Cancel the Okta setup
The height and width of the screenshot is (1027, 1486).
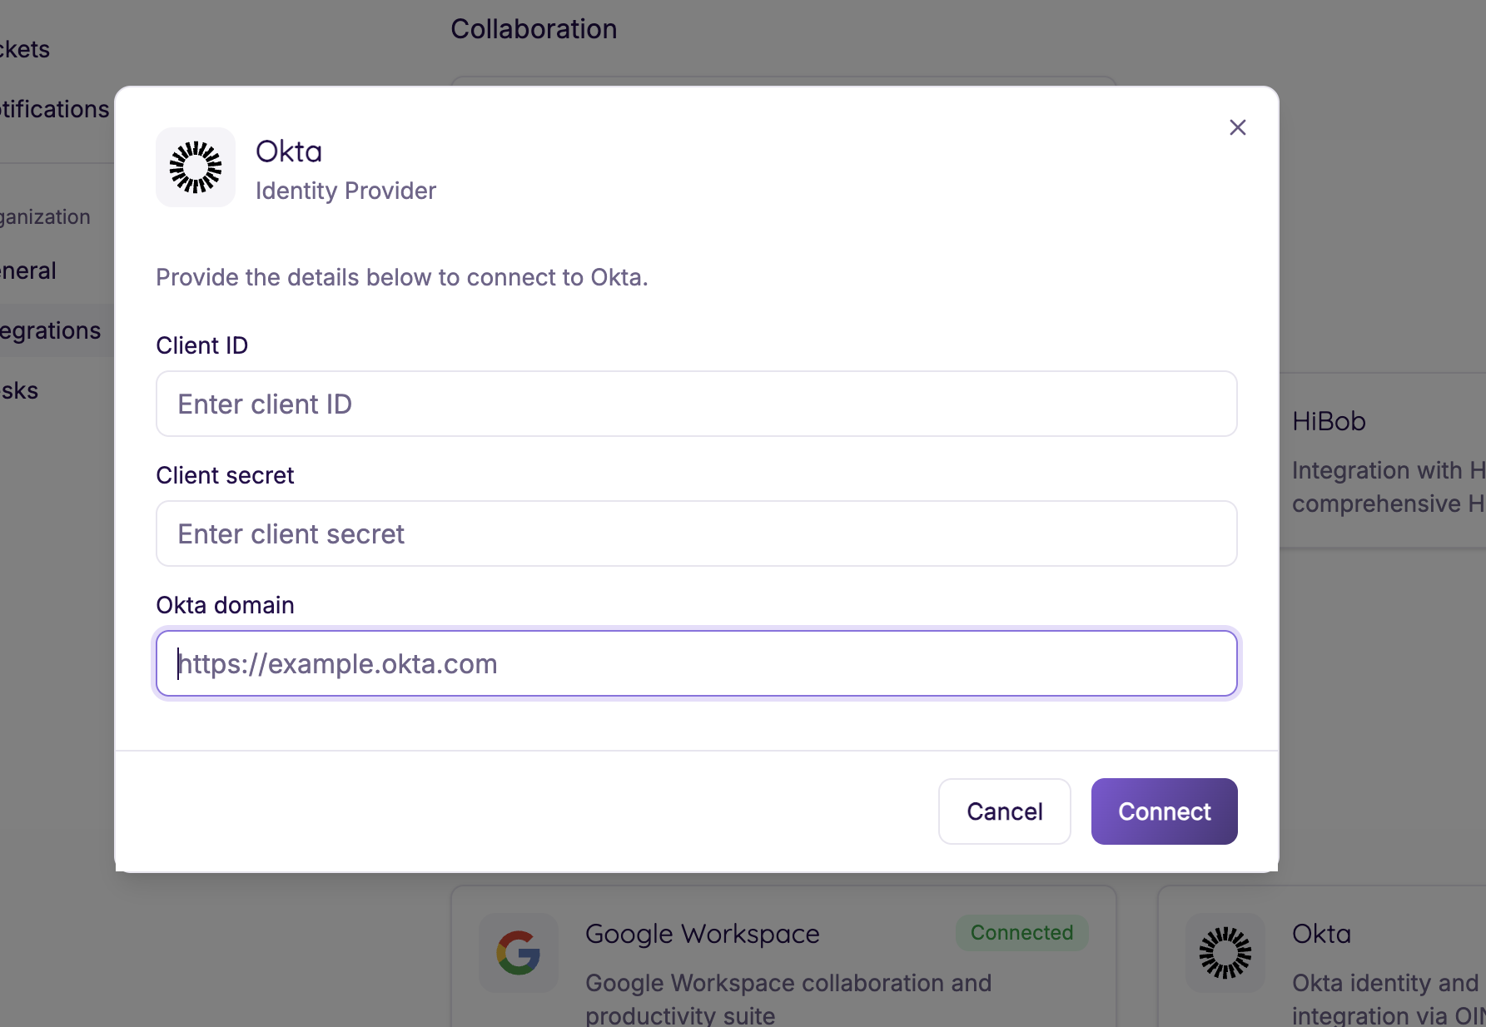pos(1004,811)
